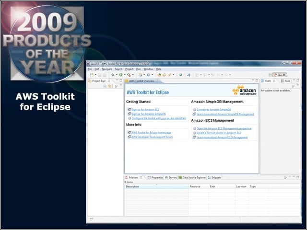Open the Outline view menu triangle
Image resolution: width=307 pixels, height=230 pixels.
click(298, 85)
